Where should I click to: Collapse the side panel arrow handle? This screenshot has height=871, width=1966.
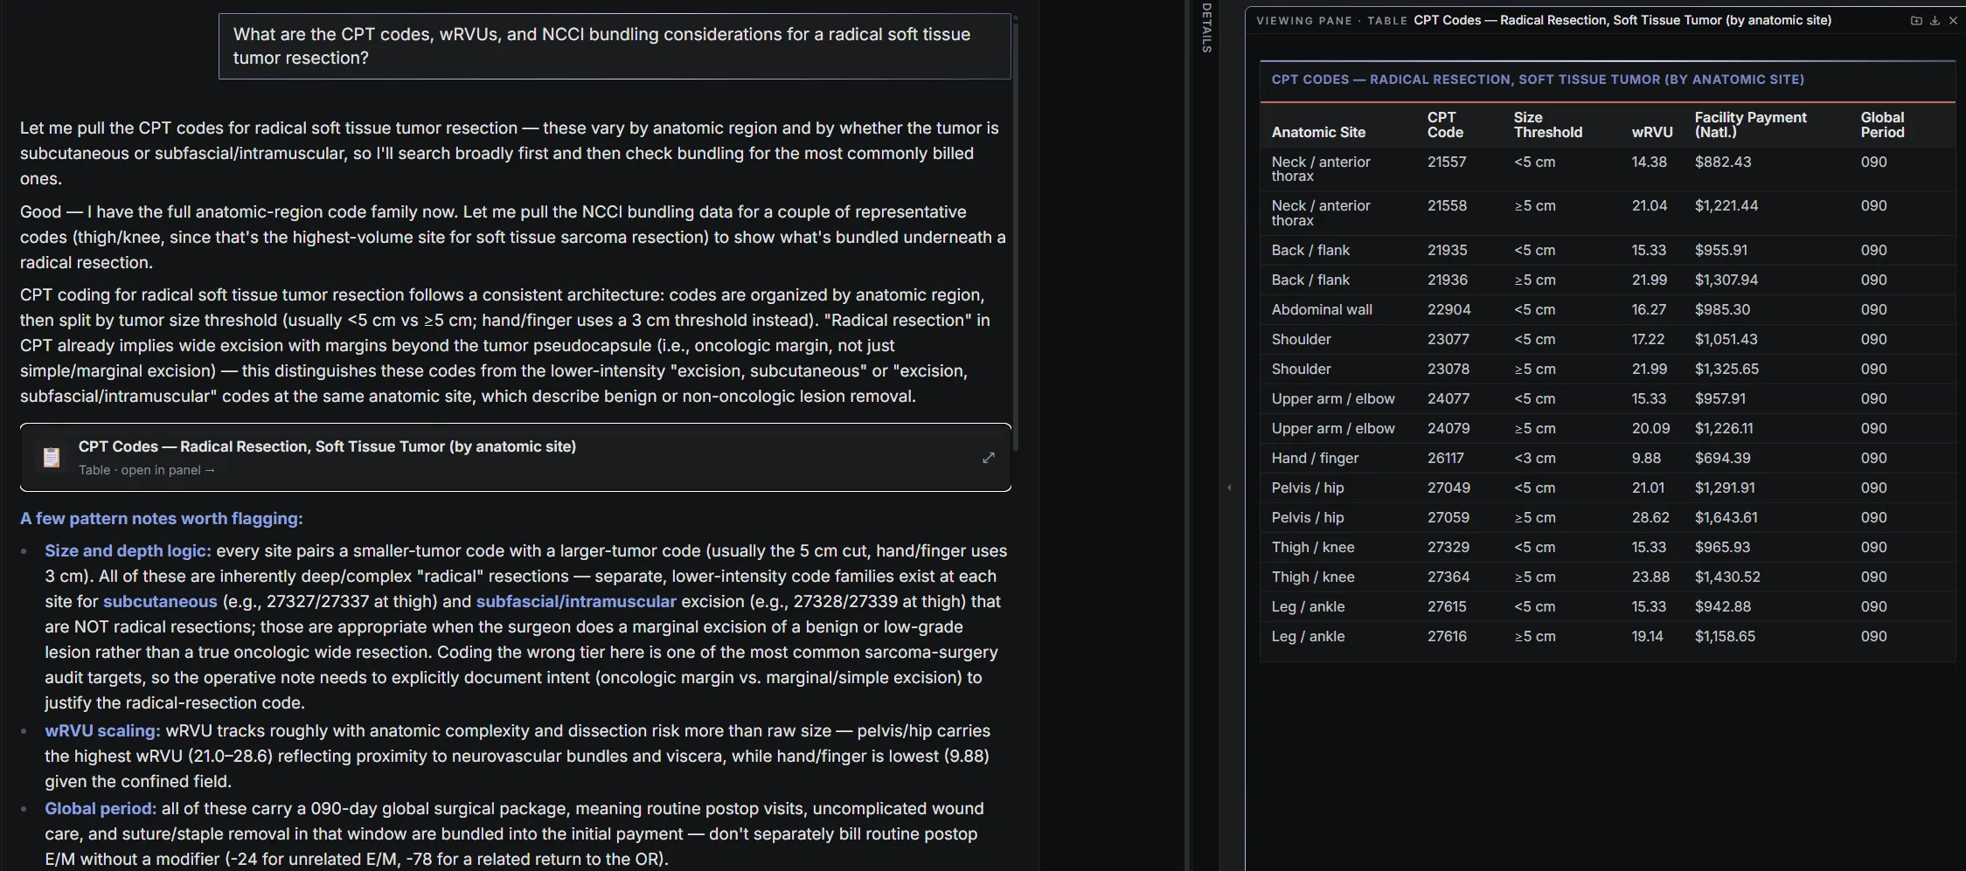(1229, 487)
